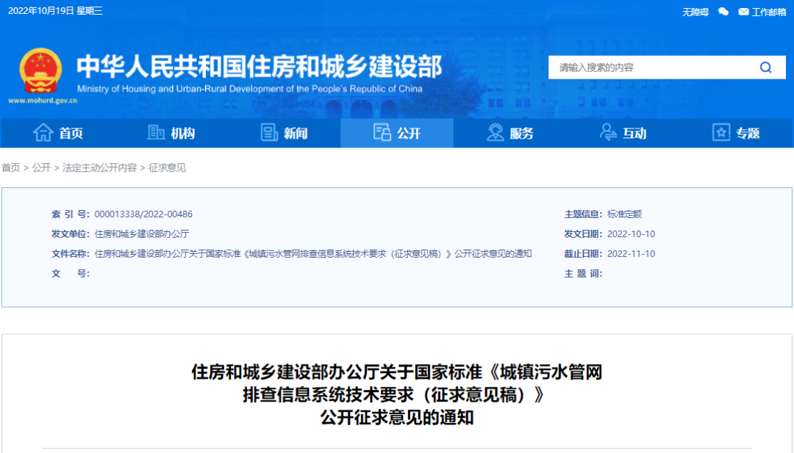
Task: Switch to the 公开 navigation tab
Action: [x=397, y=133]
